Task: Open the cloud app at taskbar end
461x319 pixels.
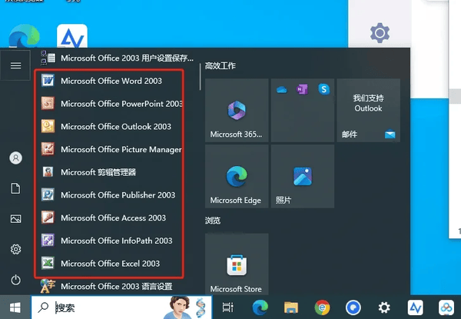Action: 446,307
